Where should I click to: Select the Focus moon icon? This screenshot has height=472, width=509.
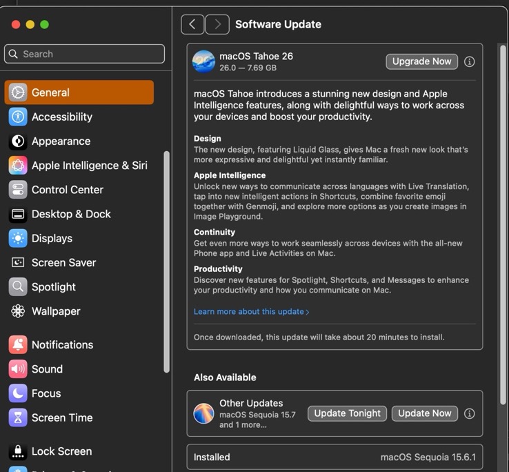tap(18, 393)
